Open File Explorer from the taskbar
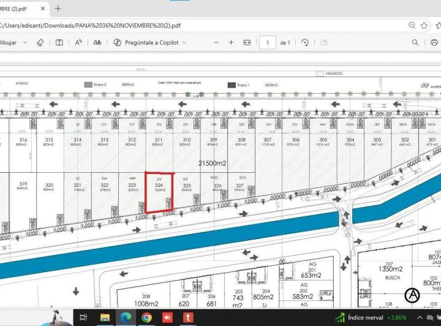This screenshot has width=441, height=326. tap(105, 317)
